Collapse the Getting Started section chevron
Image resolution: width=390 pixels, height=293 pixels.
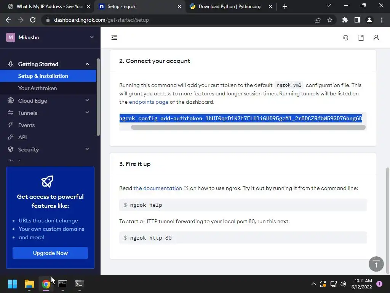click(x=87, y=64)
